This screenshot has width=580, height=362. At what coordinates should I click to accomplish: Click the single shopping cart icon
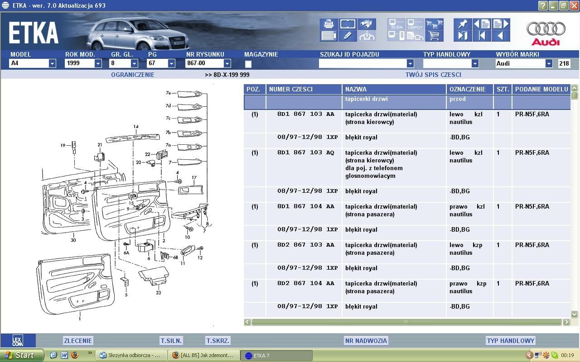tap(434, 36)
